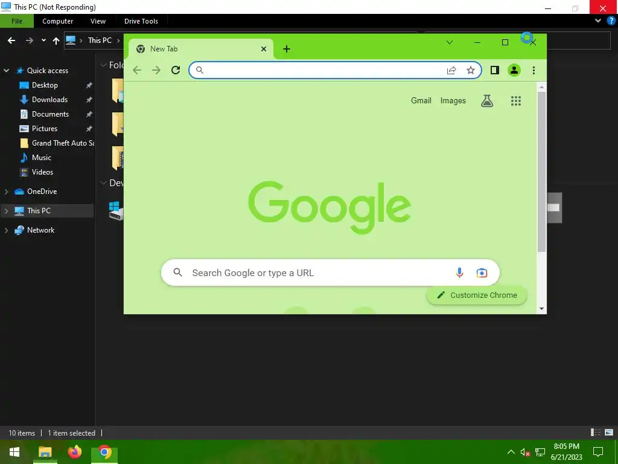Select Videos in the sidebar
The image size is (618, 464).
(x=42, y=172)
